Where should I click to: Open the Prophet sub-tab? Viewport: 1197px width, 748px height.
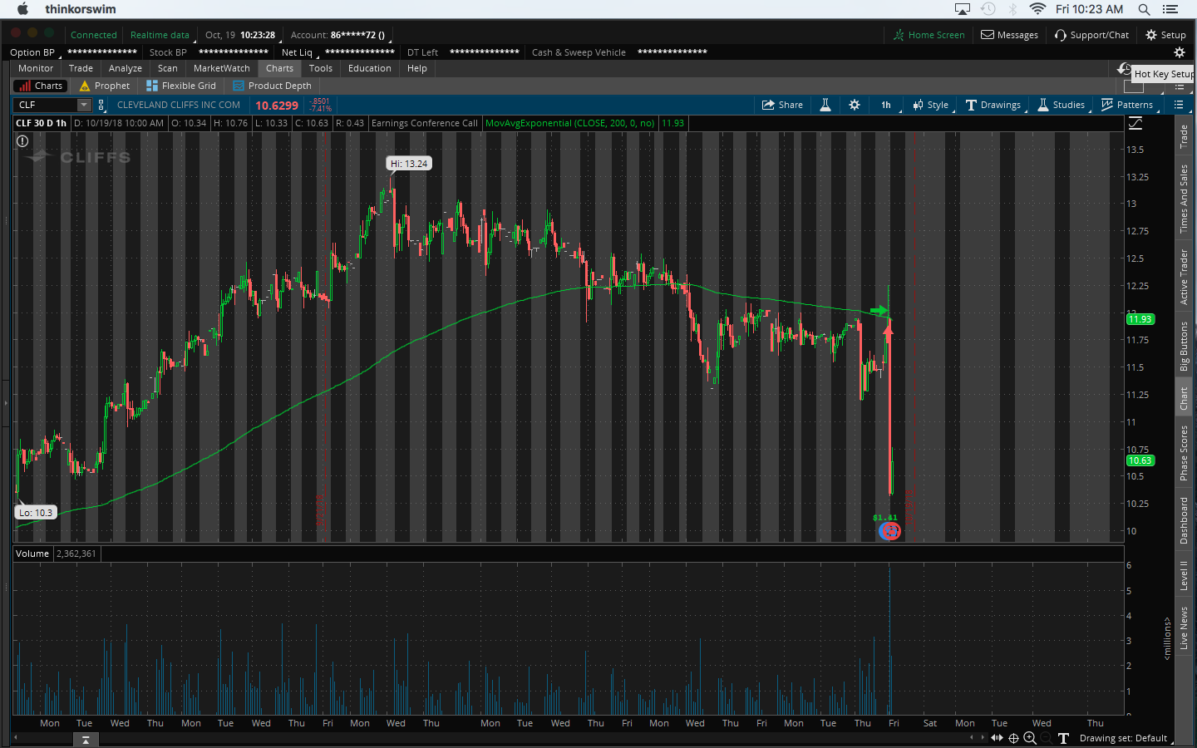tap(105, 86)
